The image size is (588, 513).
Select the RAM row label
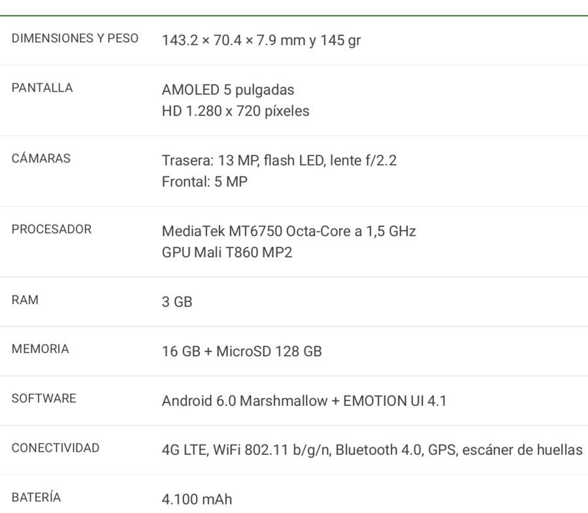tap(25, 300)
